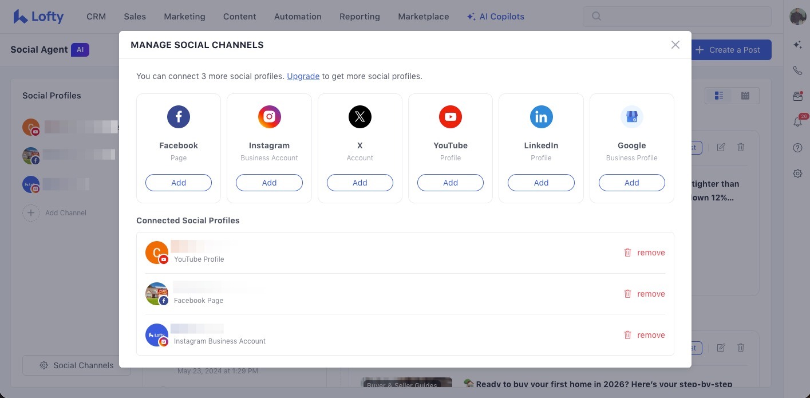The width and height of the screenshot is (810, 398).
Task: Click the Instagram logo icon
Action: coord(269,117)
